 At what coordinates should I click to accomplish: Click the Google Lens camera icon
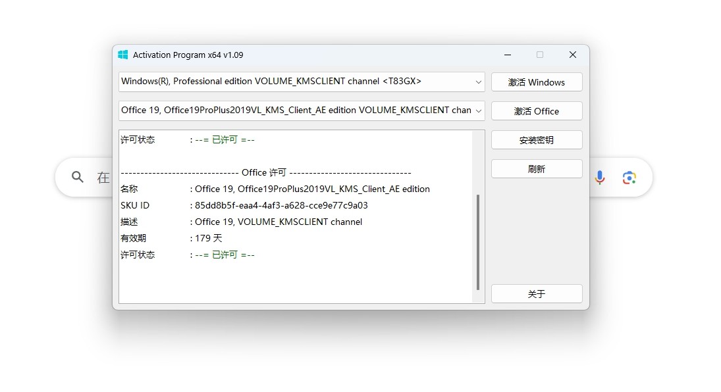(629, 178)
